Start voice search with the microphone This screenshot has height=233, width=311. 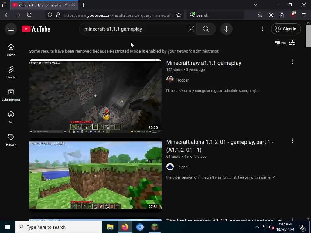[226, 29]
